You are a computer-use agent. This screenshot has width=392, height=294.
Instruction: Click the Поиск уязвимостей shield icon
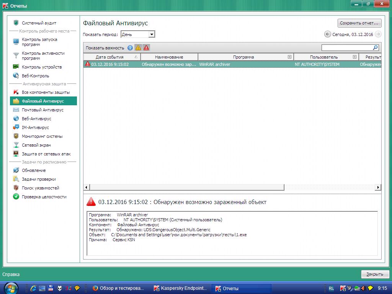tap(16, 188)
